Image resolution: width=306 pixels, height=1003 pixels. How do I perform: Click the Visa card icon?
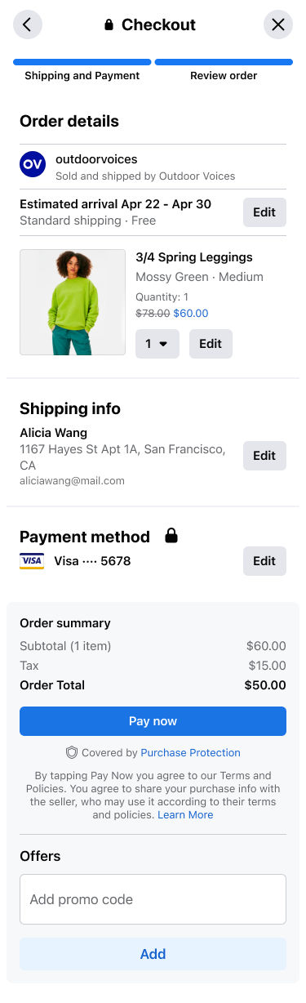coord(32,561)
